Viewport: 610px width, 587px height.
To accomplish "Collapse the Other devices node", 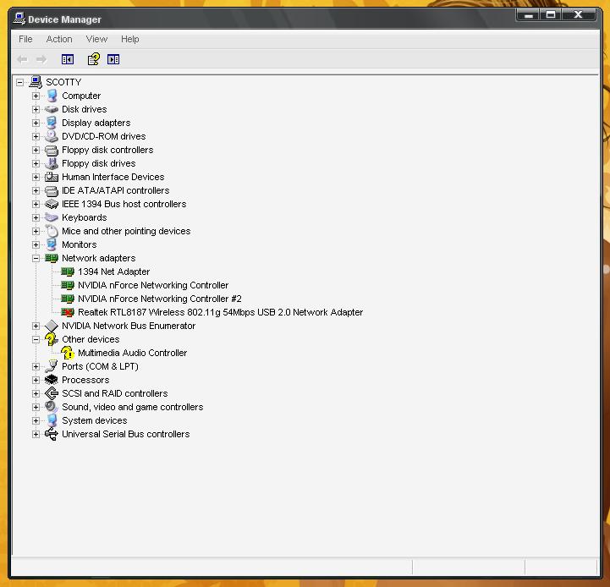I will click(x=36, y=339).
